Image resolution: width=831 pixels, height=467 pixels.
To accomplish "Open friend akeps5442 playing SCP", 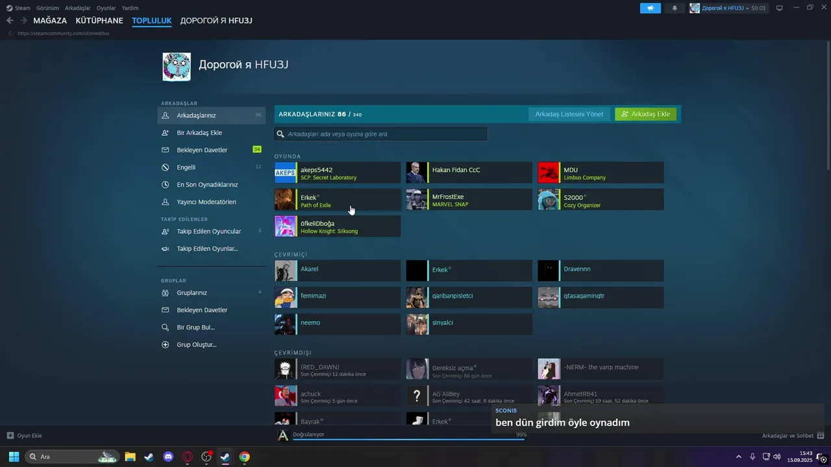I will pos(338,173).
